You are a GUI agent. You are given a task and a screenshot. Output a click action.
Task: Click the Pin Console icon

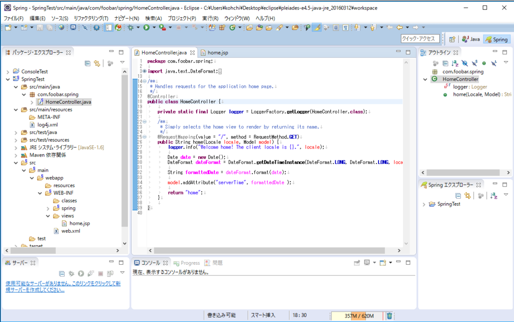(357, 263)
